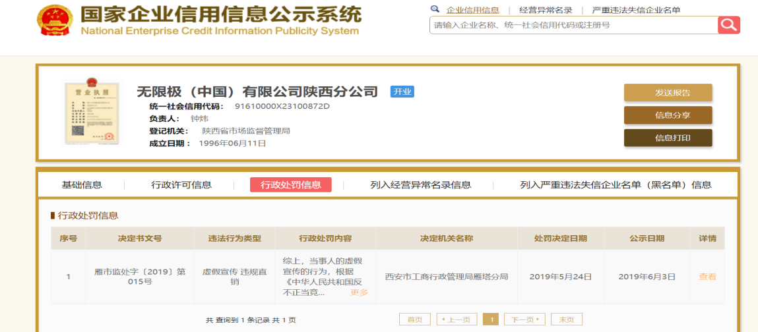Click credit code 91610000X23100872D
The image size is (758, 332).
pyautogui.click(x=282, y=106)
